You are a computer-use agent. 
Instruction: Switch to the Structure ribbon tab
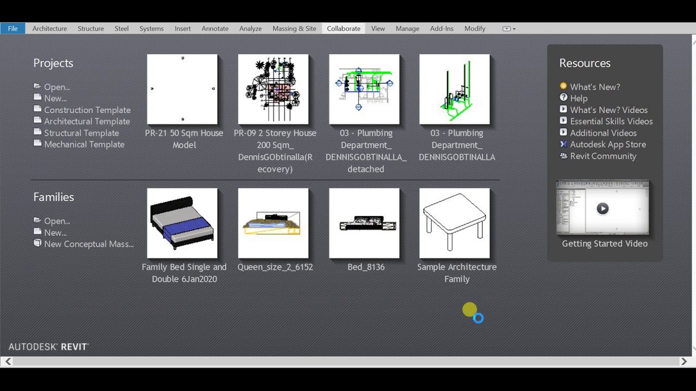coord(90,28)
